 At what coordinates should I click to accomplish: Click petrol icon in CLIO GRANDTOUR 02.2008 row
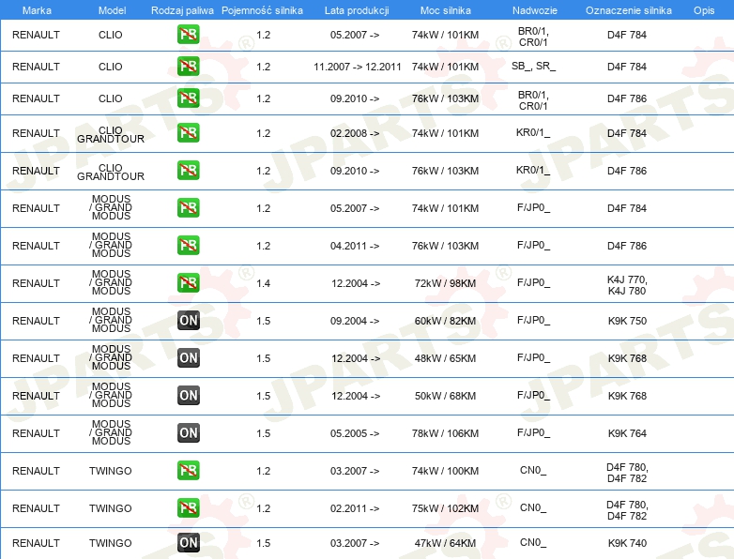(188, 133)
